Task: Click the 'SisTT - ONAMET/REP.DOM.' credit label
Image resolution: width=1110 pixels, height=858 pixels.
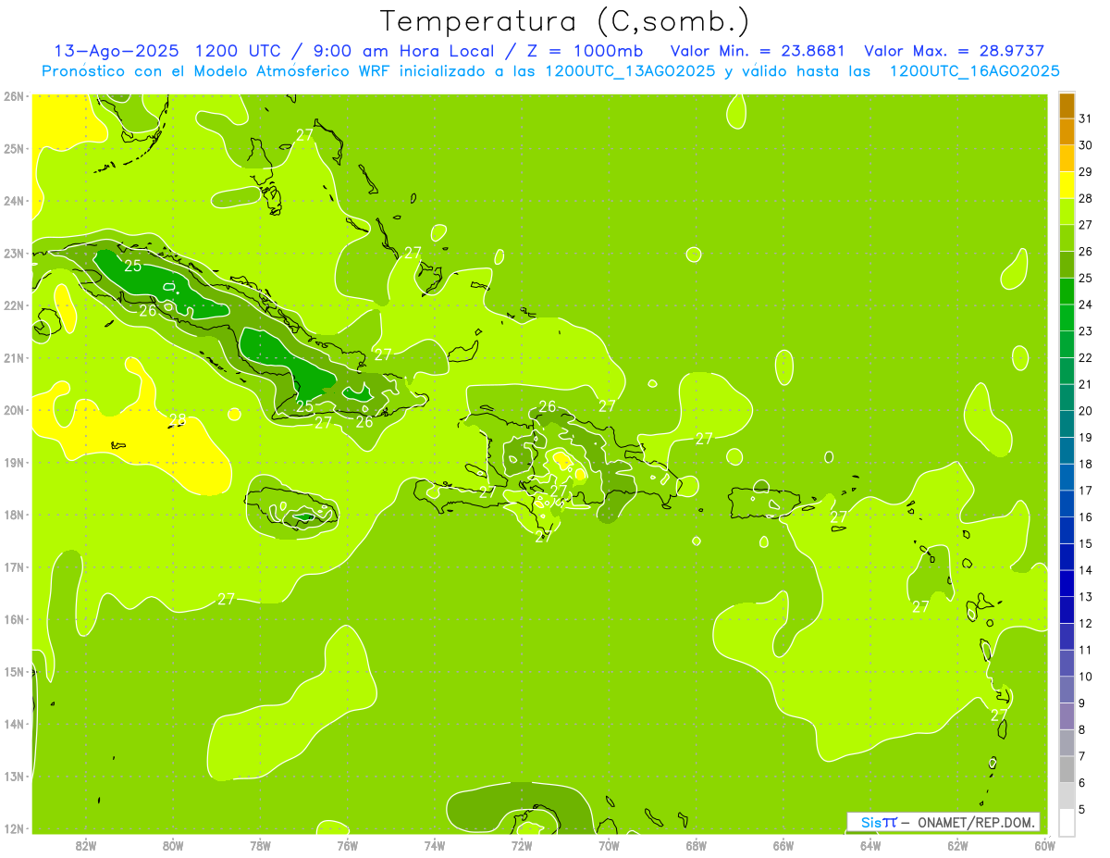Action: (x=943, y=822)
